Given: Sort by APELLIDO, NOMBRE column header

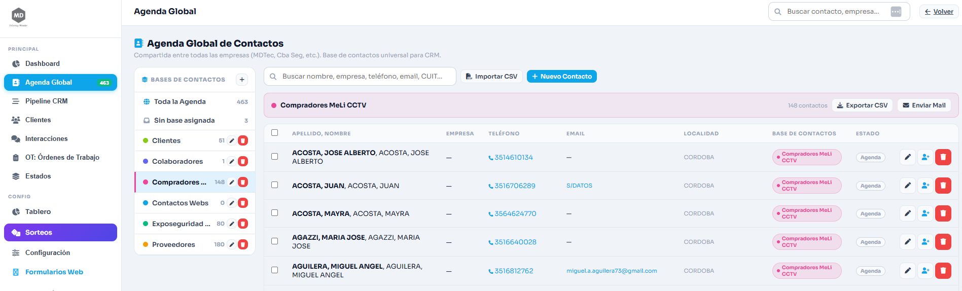Looking at the screenshot, I should 321,133.
